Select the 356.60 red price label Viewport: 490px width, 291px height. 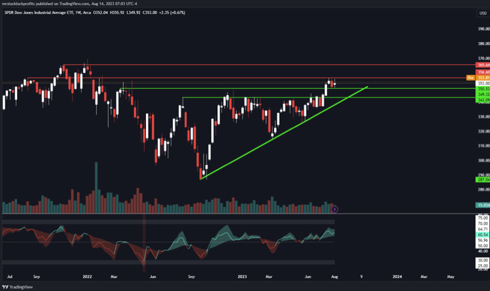(482, 72)
